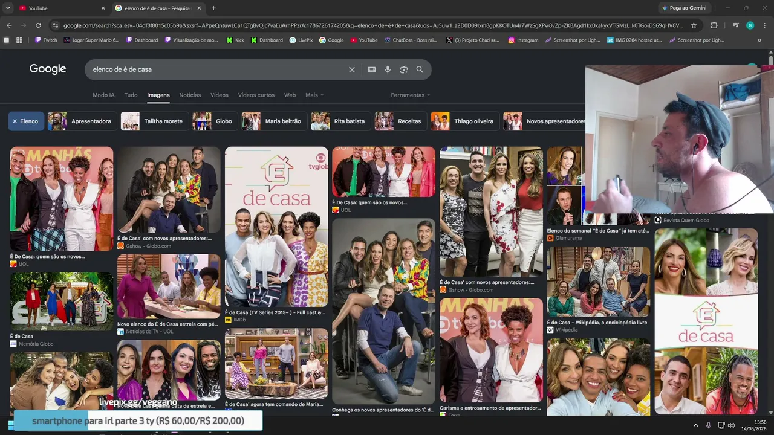Open the Vídeos tab
The image size is (774, 435).
click(220, 95)
